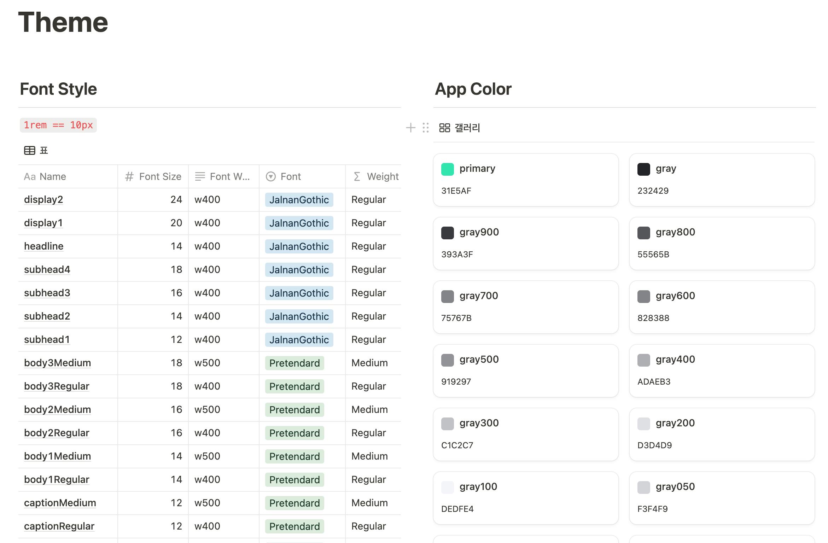Click the gallery view grid icon
This screenshot has height=543, width=828.
pyautogui.click(x=444, y=128)
